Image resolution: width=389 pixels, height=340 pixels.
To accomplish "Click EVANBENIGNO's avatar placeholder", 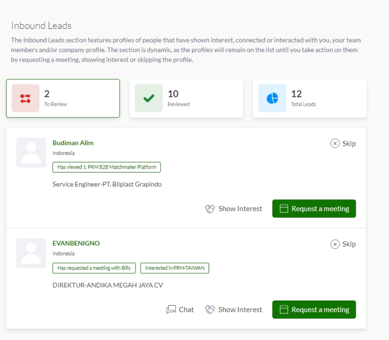I will 31,253.
